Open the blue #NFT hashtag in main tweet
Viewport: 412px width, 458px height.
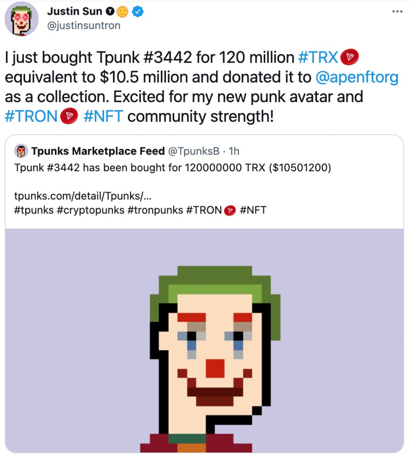point(103,116)
